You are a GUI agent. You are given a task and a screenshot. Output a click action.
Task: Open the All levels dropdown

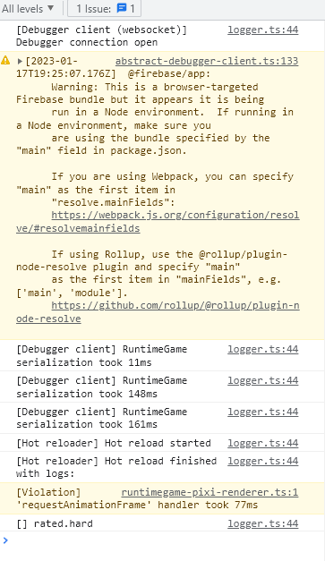pos(28,8)
